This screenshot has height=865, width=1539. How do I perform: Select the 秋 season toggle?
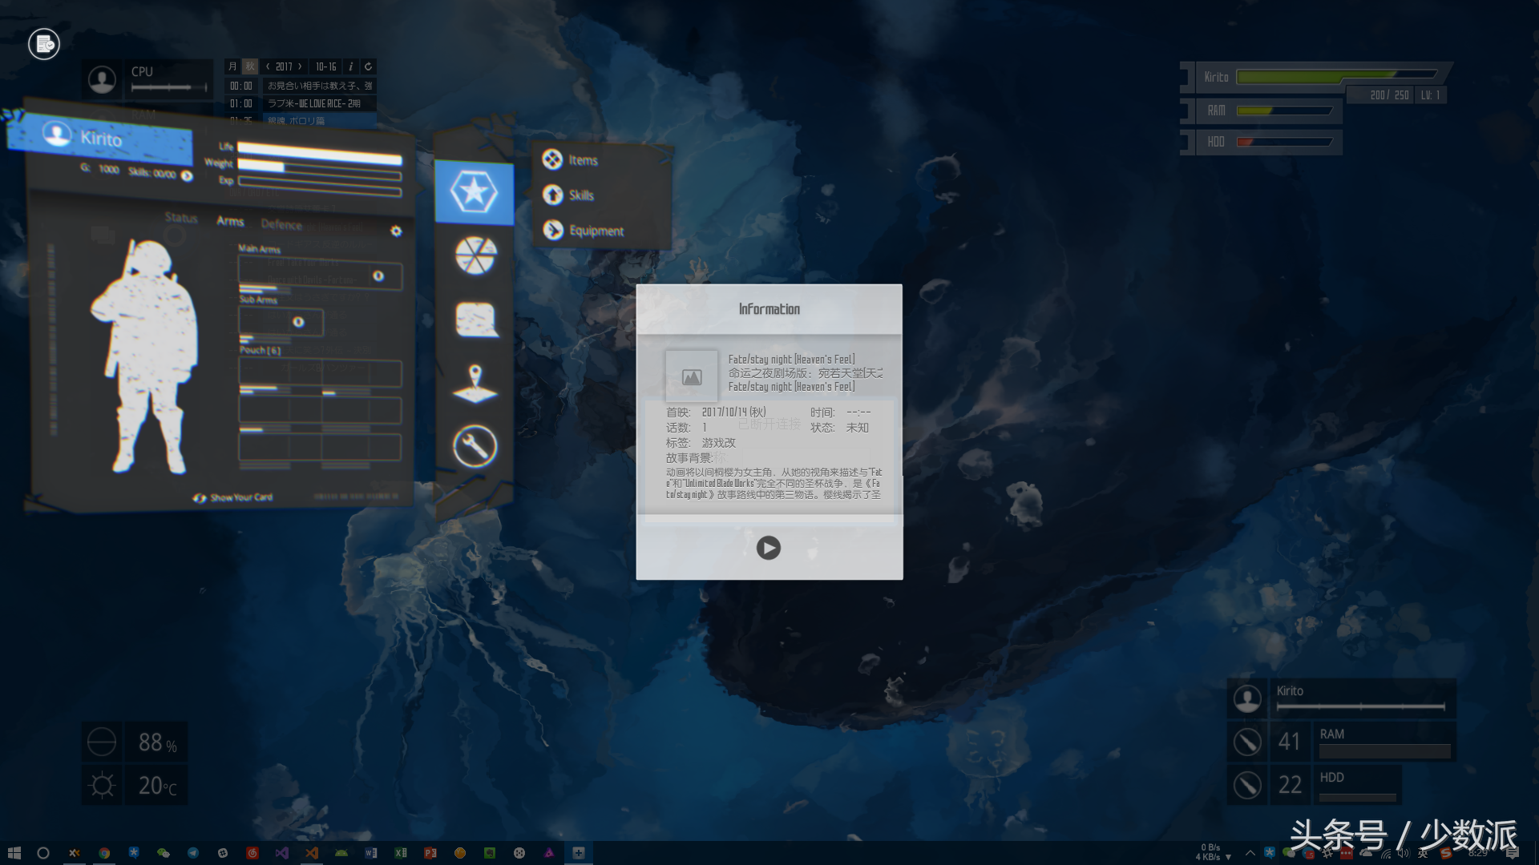[x=250, y=66]
